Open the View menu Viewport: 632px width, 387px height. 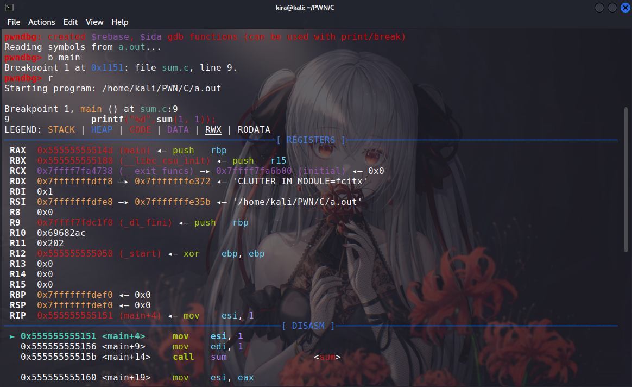coord(94,22)
